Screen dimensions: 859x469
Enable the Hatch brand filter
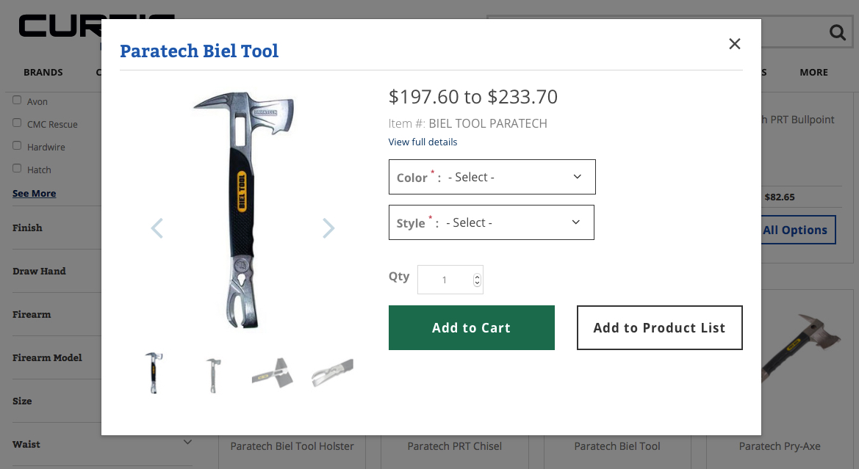pos(17,169)
